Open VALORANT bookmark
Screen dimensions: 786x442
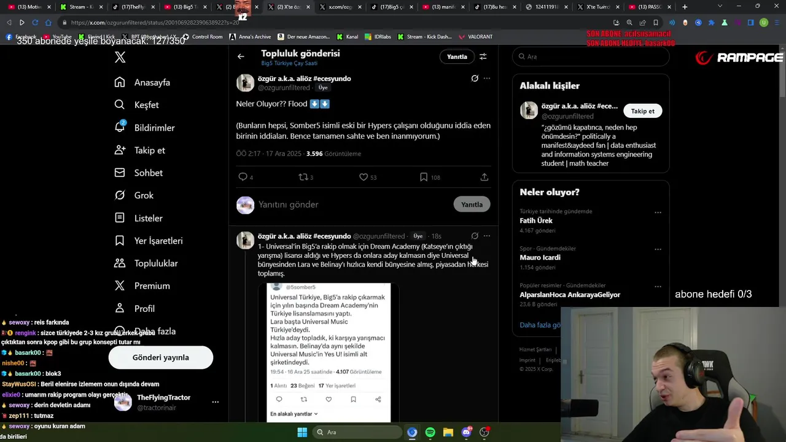tap(475, 37)
